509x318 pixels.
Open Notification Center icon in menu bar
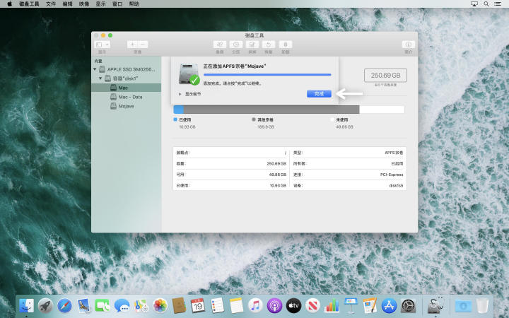click(498, 4)
